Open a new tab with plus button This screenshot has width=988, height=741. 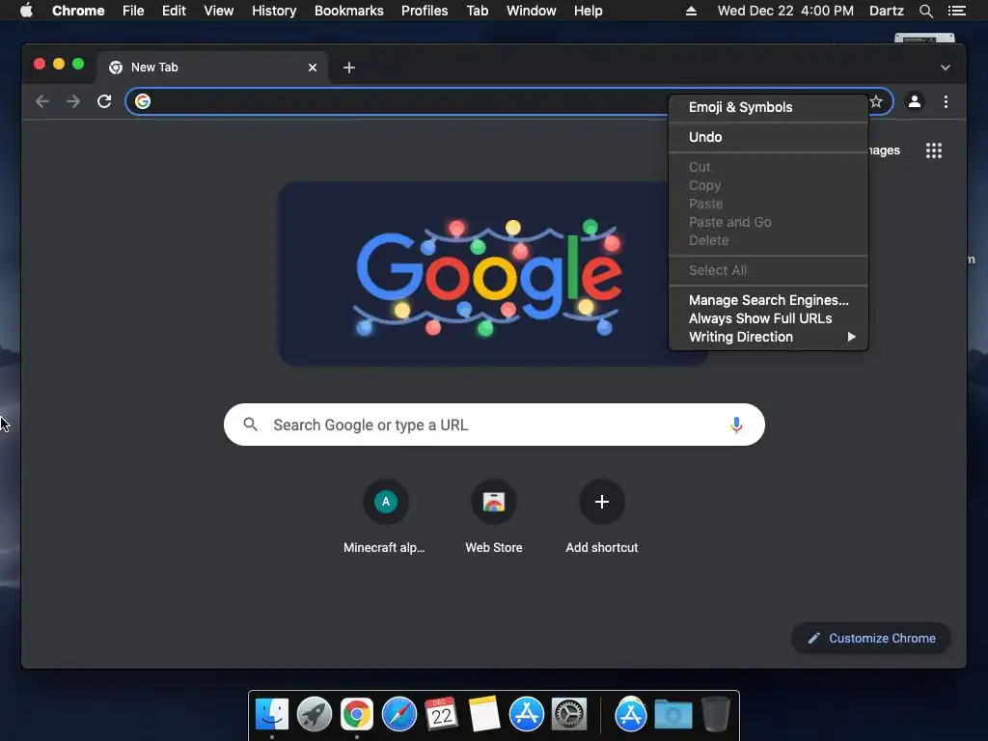click(x=349, y=68)
